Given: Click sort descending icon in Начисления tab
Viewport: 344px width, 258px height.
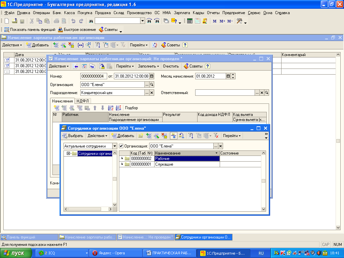Looking at the screenshot, I should pyautogui.click(x=118, y=108).
